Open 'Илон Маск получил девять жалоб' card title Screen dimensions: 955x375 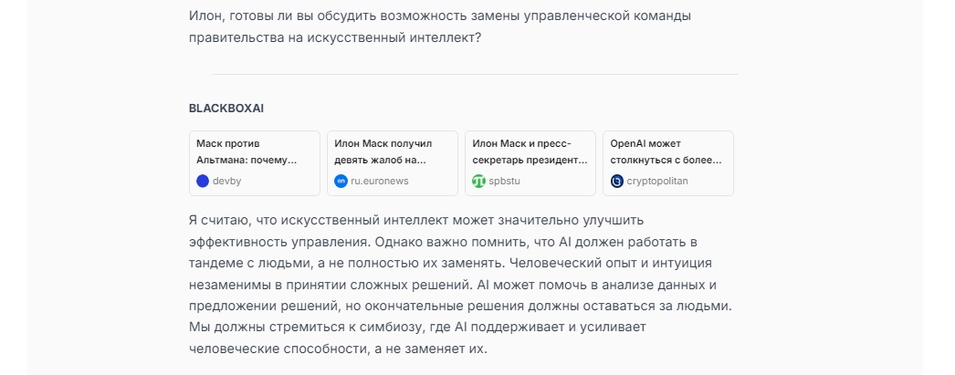point(383,151)
